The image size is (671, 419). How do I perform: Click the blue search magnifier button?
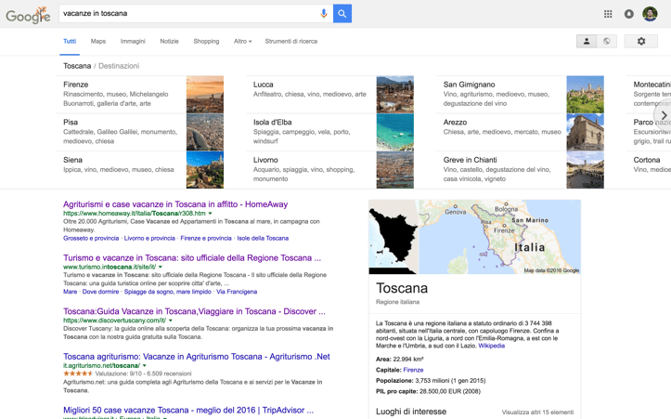342,14
